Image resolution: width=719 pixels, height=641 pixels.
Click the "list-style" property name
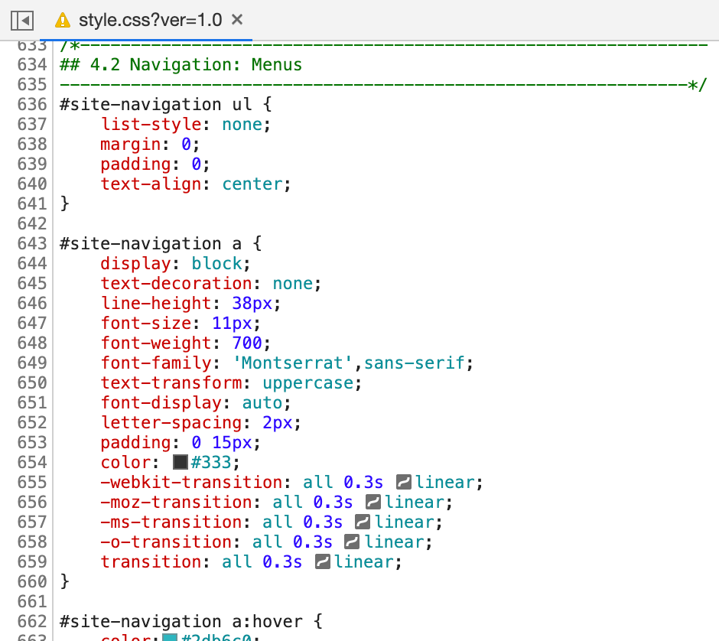[x=151, y=124]
